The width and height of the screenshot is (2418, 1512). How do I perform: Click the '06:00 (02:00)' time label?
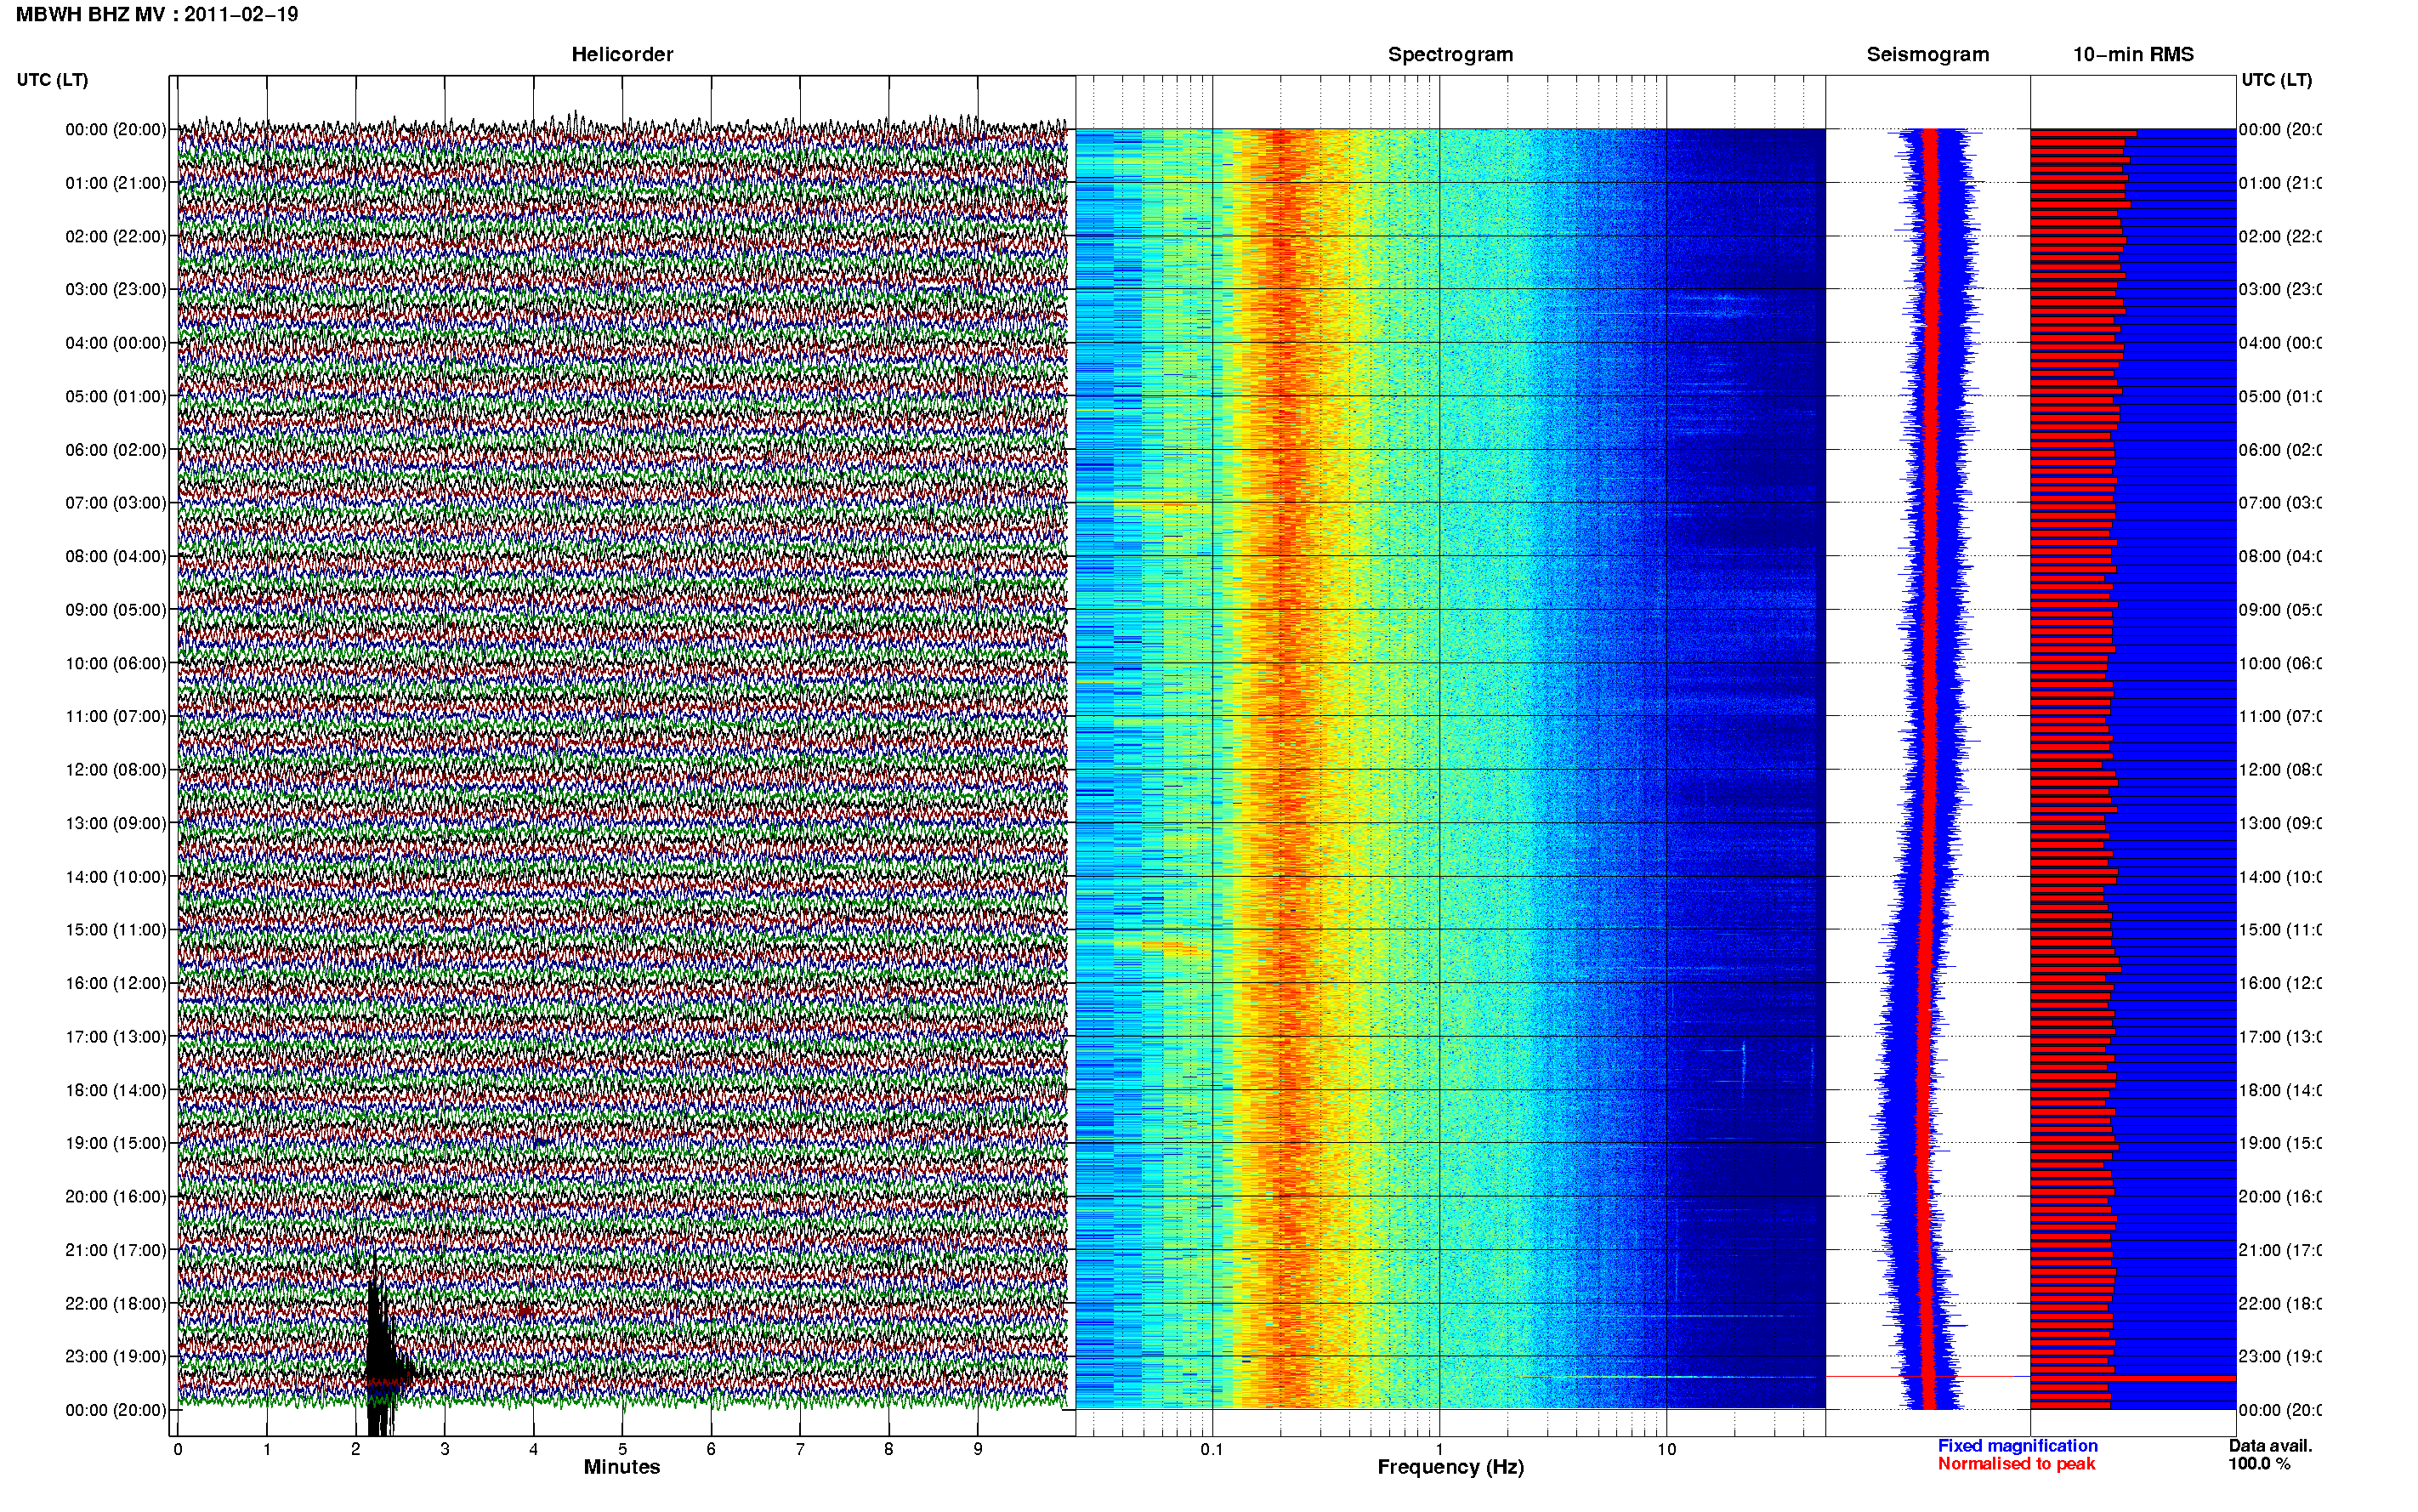116,450
